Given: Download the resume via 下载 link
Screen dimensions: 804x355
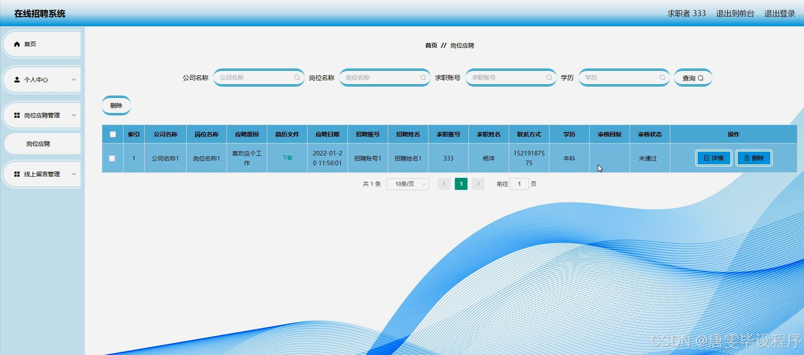Looking at the screenshot, I should pyautogui.click(x=287, y=158).
